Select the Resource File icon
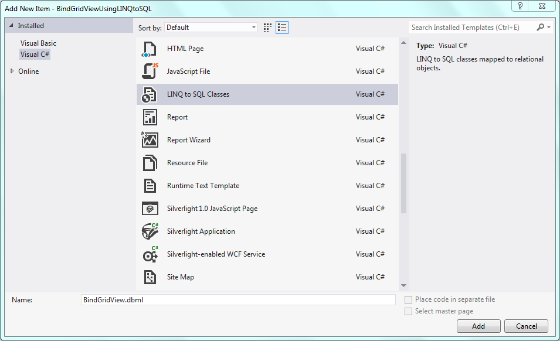The image size is (560, 341). pyautogui.click(x=150, y=163)
